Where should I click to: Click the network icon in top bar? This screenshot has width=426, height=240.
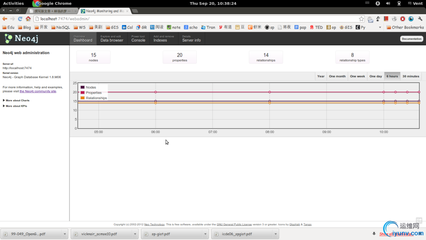[x=399, y=3]
